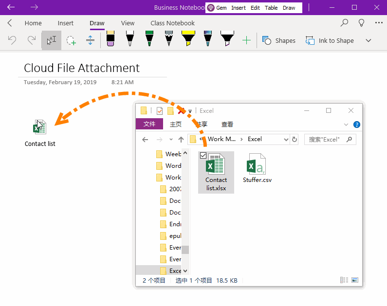Open the Gem Table menu
Screen dimensions: 387x306
(x=271, y=8)
